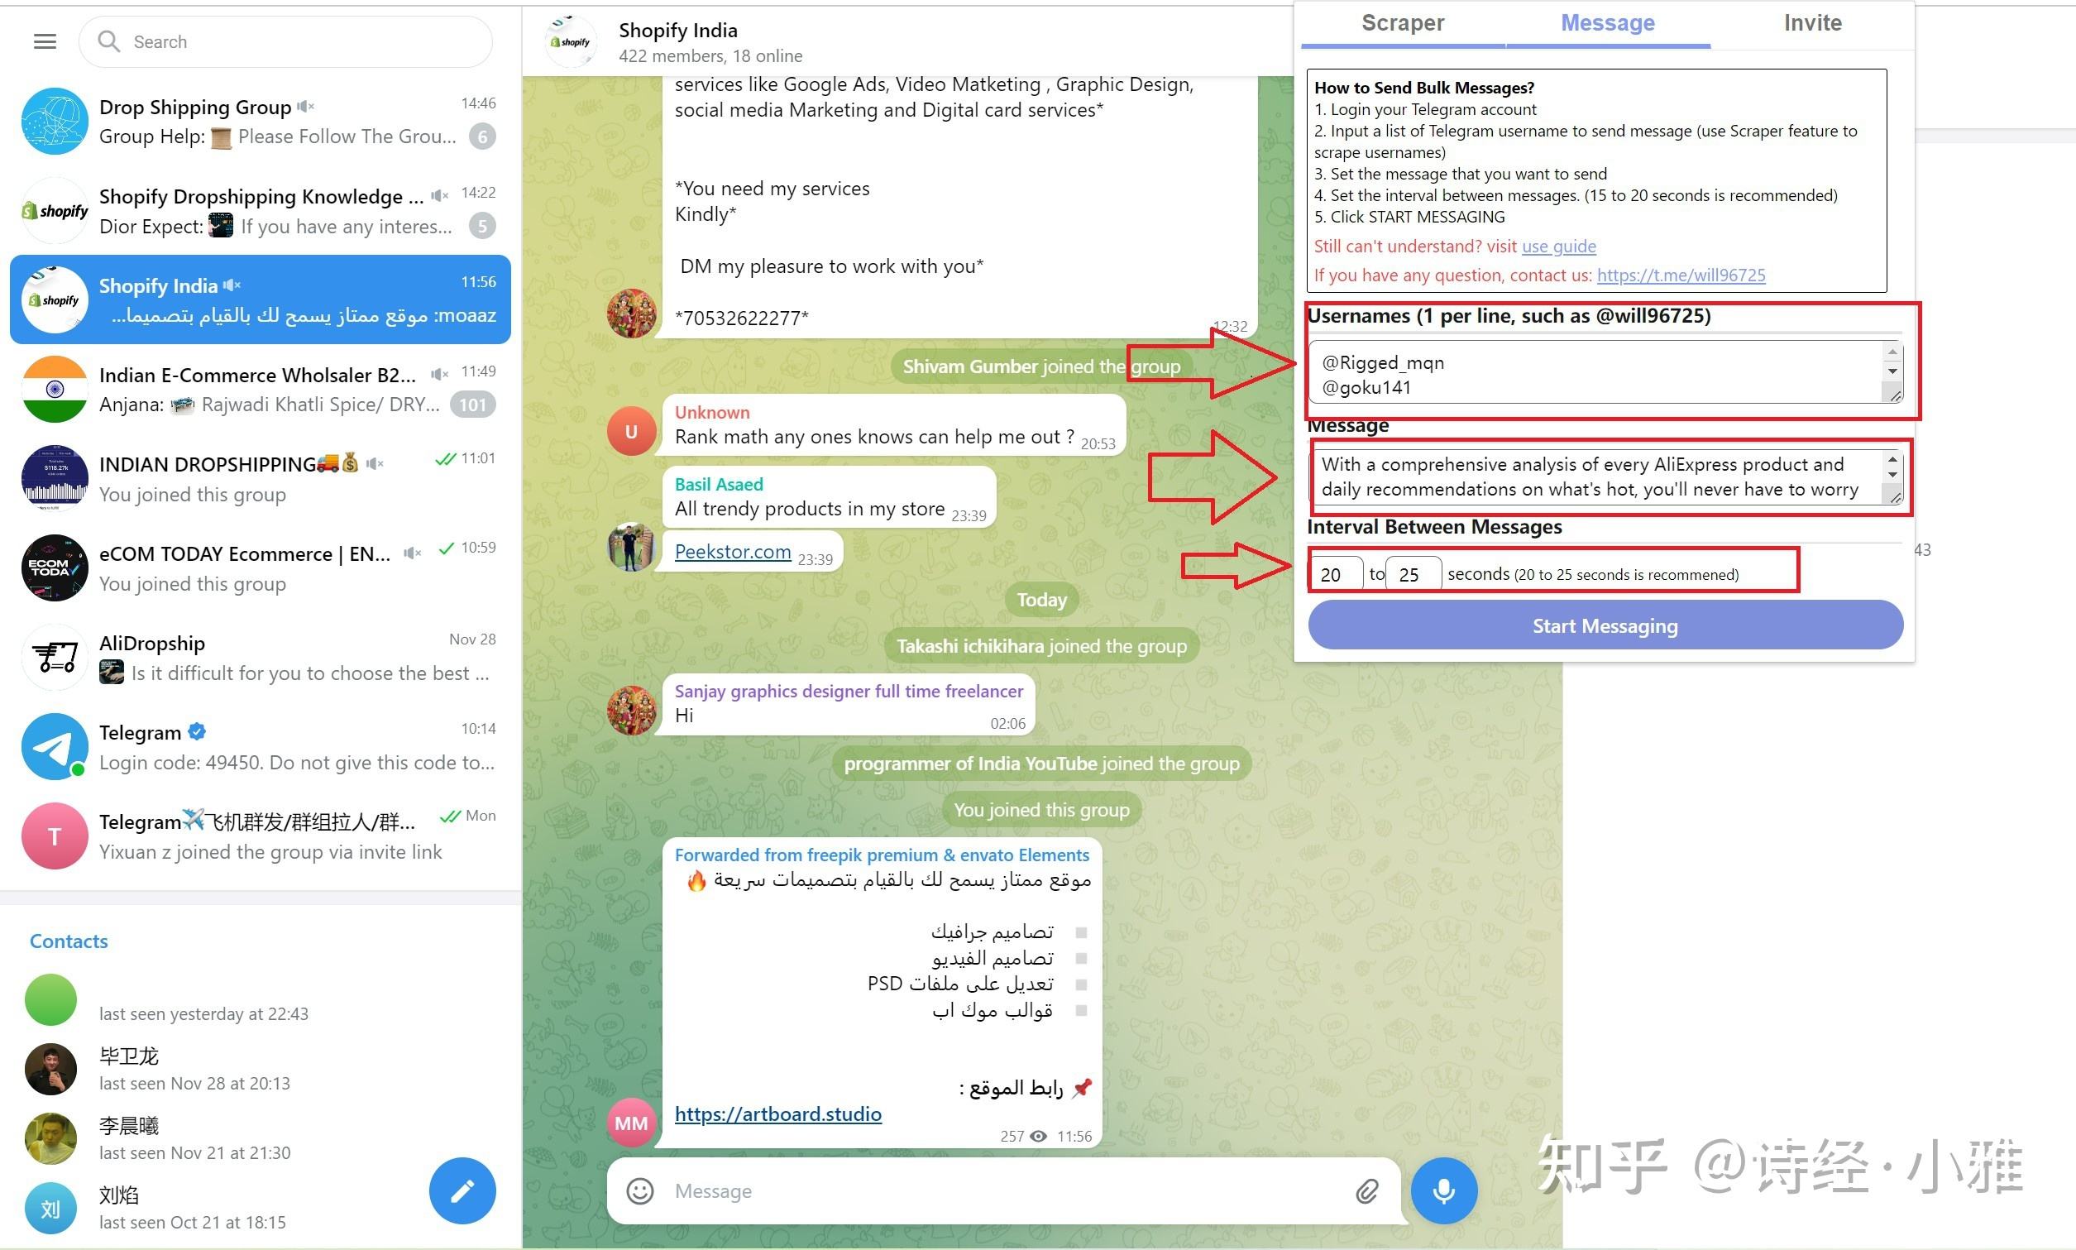The image size is (2076, 1250).
Task: Click the compose/pencil edit icon
Action: (464, 1190)
